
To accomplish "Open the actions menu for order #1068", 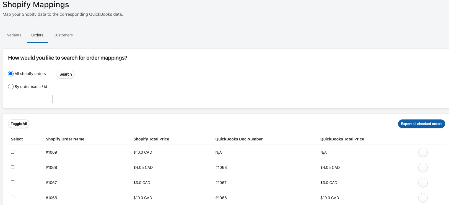I will click(x=423, y=167).
